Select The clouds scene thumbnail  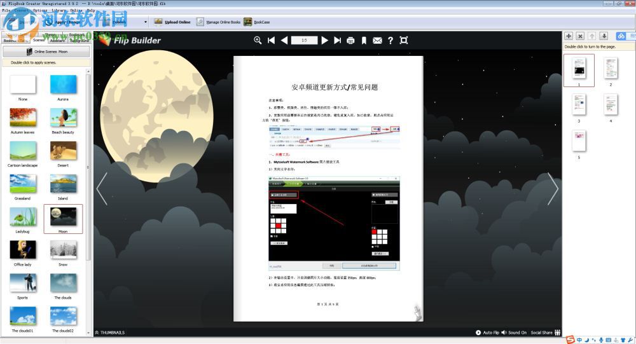(x=63, y=284)
